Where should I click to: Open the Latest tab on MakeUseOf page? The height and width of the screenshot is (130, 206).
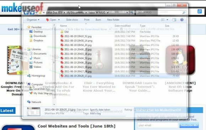pyautogui.click(x=7, y=111)
